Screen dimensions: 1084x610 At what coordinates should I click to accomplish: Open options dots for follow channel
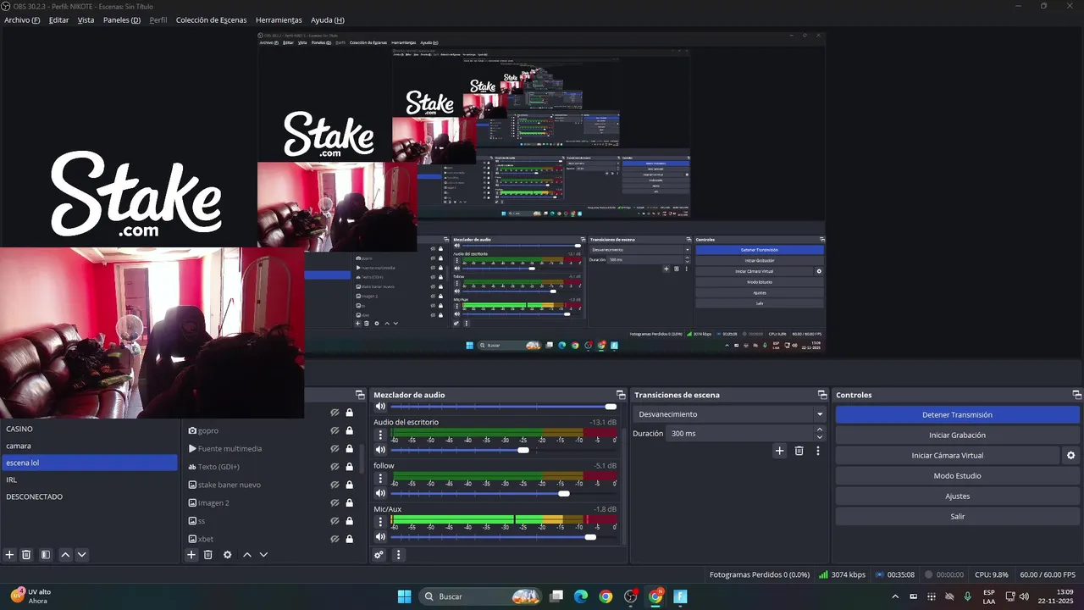point(380,480)
